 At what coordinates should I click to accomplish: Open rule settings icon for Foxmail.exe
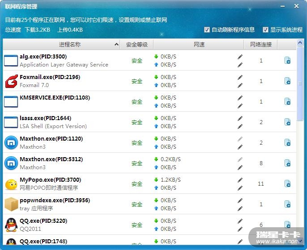(x=287, y=81)
